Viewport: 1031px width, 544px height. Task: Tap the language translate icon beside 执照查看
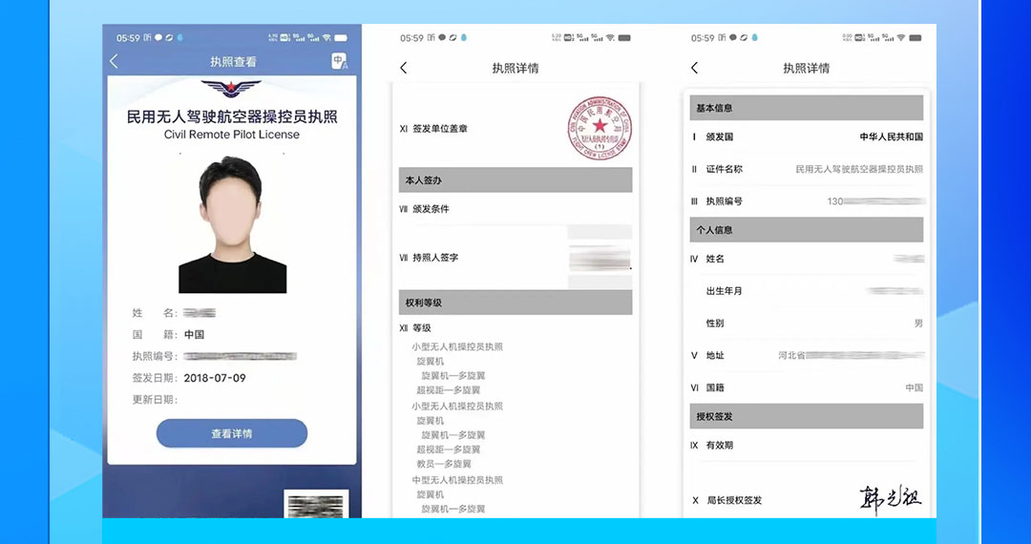coord(339,61)
